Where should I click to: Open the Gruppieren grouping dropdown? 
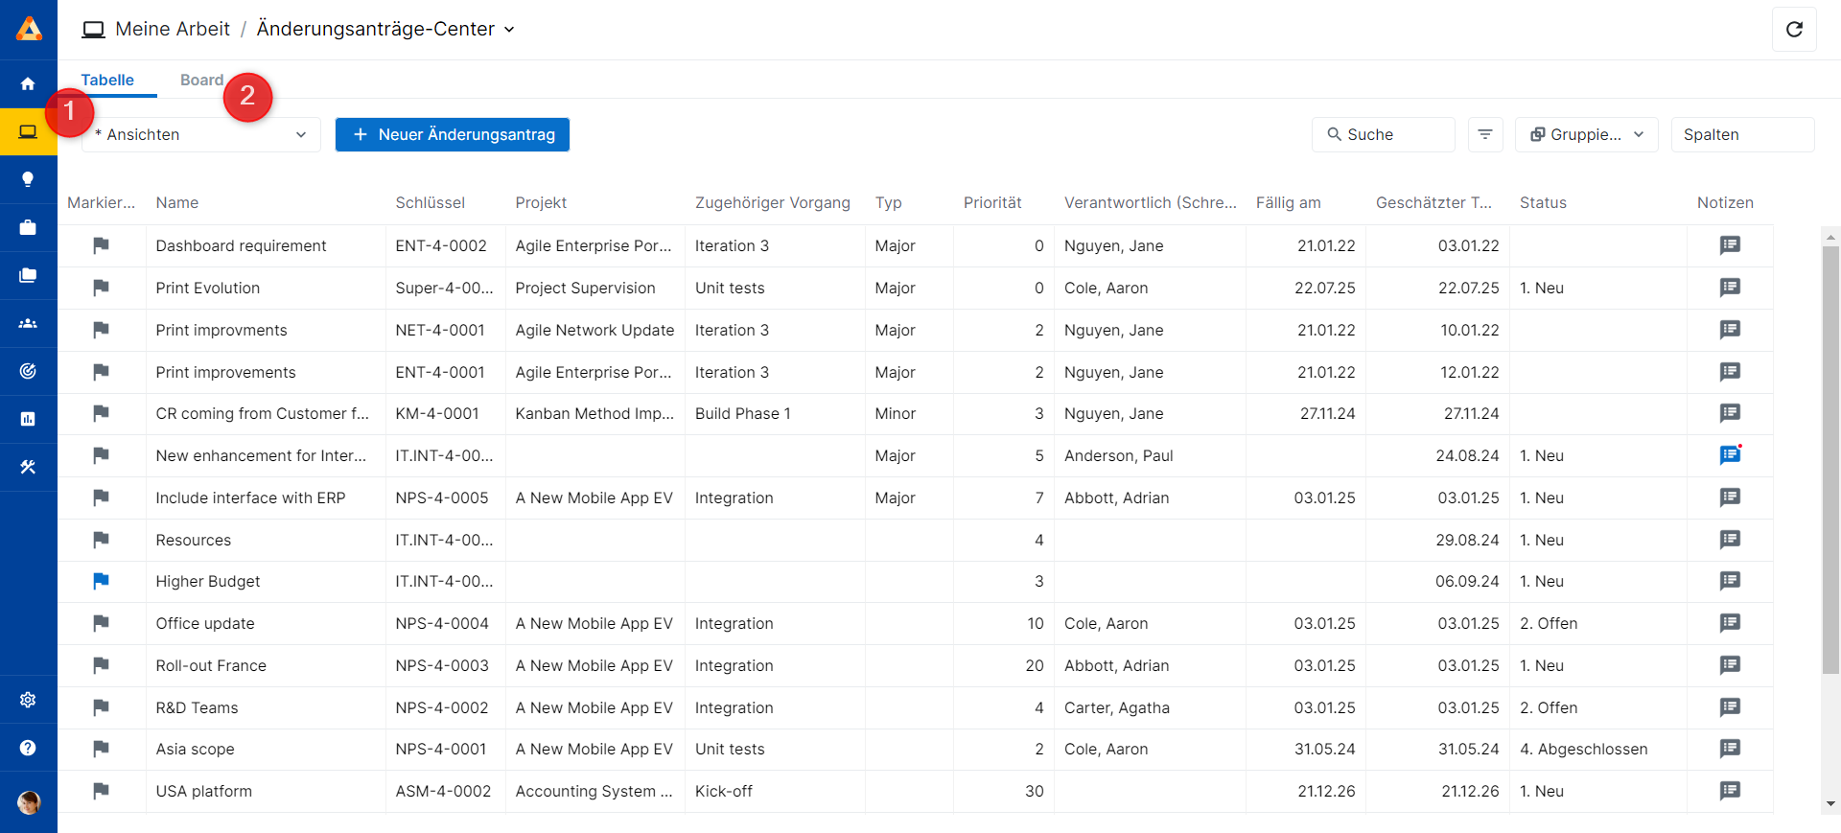(1586, 135)
